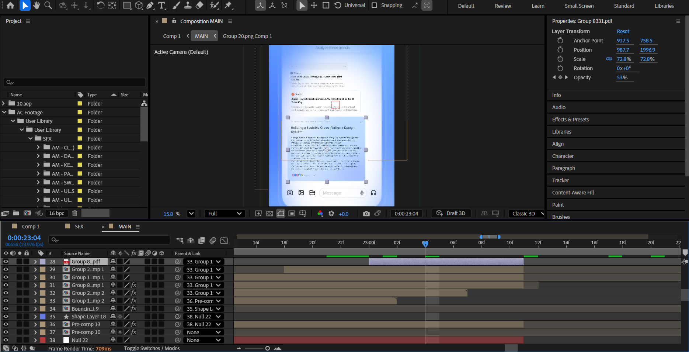Click the timeline zoom slider handle

coord(267,348)
